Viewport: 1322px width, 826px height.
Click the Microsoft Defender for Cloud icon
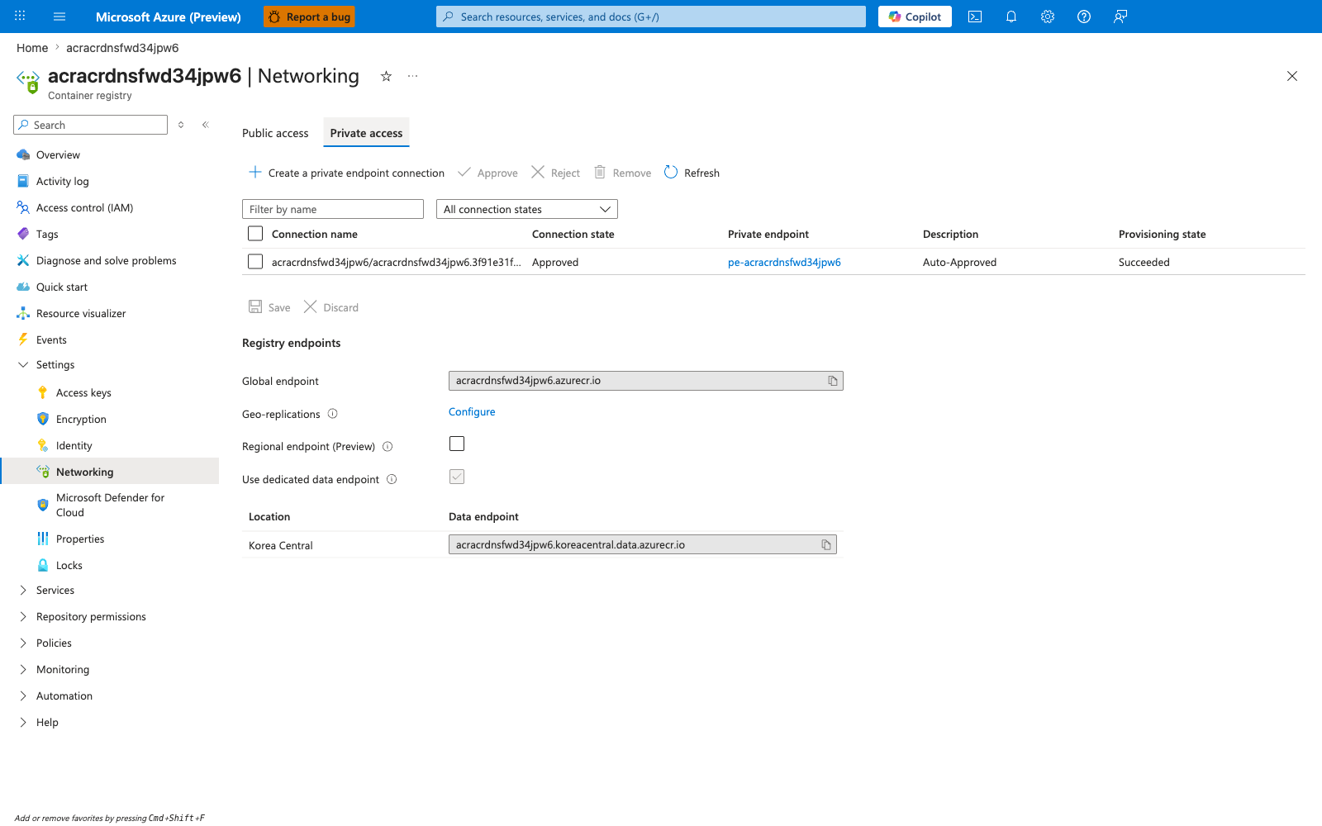click(43, 505)
